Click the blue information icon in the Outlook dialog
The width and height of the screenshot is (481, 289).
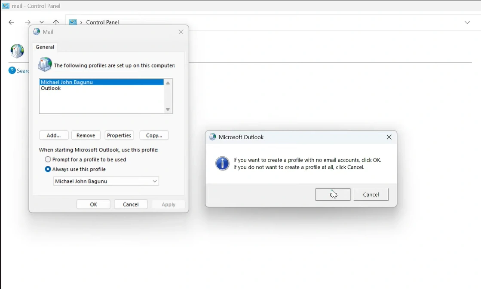222,163
